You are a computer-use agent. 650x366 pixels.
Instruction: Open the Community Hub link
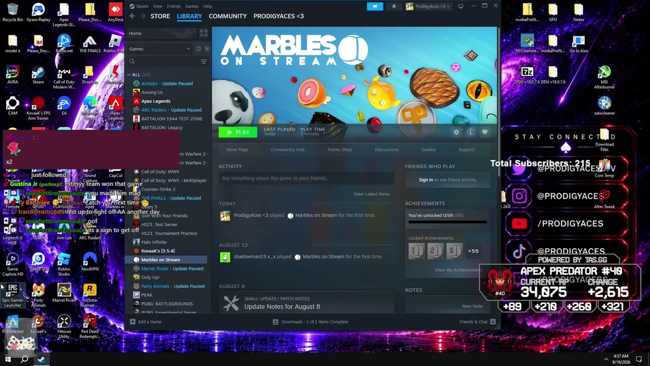coord(287,149)
